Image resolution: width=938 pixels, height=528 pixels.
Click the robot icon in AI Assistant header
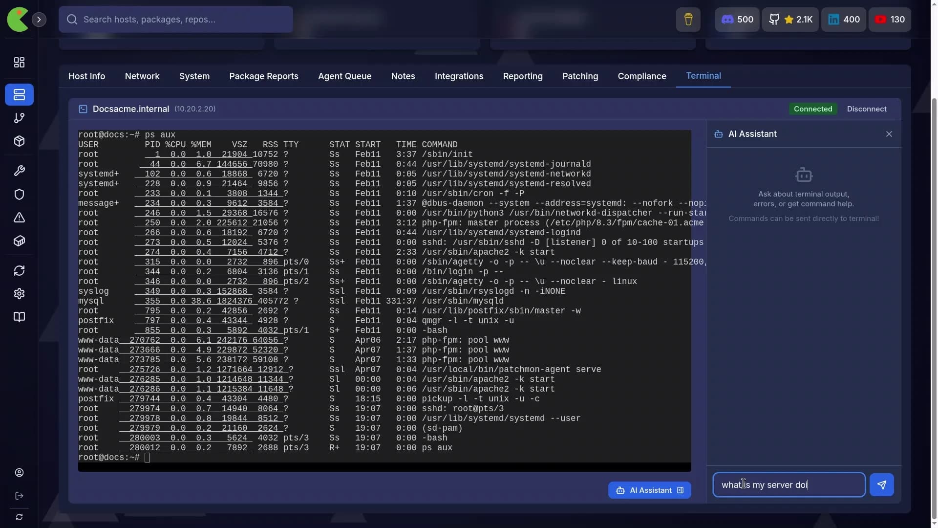point(718,134)
